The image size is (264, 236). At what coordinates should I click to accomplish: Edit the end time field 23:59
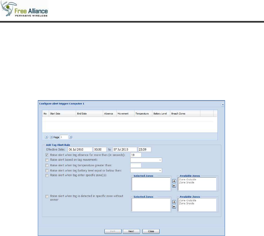(145, 149)
